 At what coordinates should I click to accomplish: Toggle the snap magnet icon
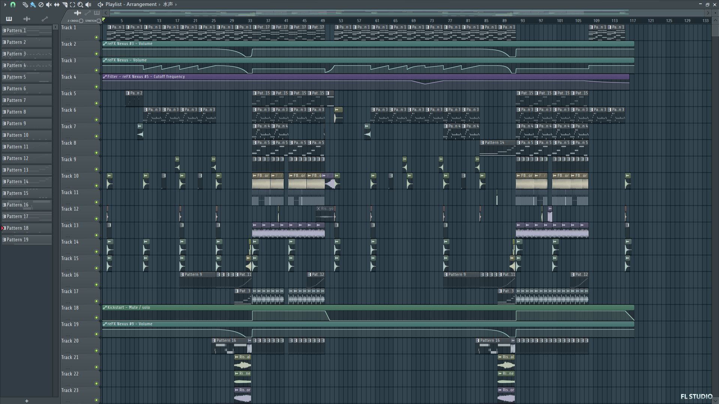click(13, 4)
